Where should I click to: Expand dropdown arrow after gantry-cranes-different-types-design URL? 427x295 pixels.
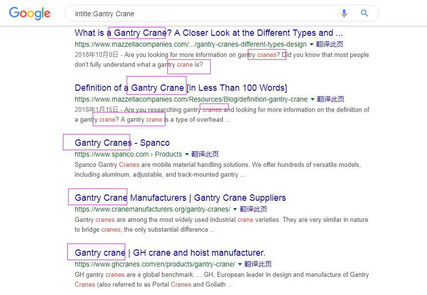tap(312, 44)
